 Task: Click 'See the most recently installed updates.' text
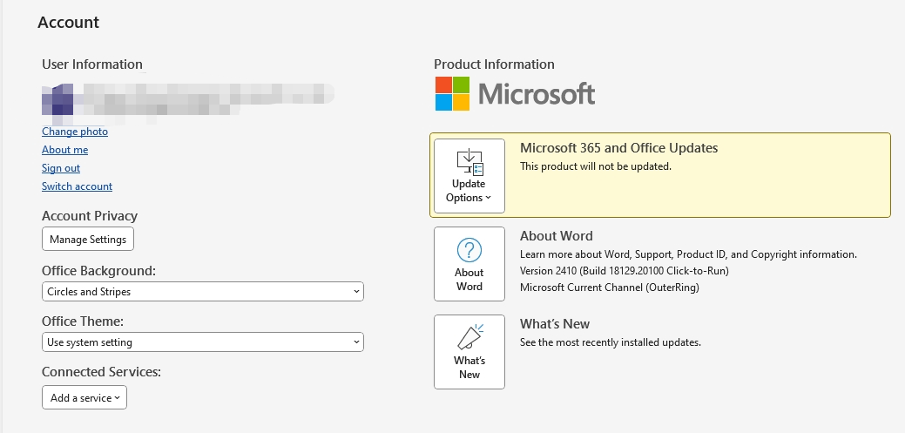[611, 342]
